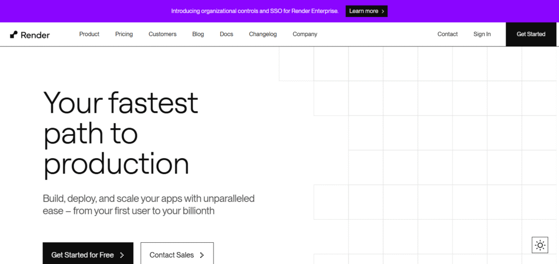
Task: Click the black Get Started button
Action: (531, 34)
